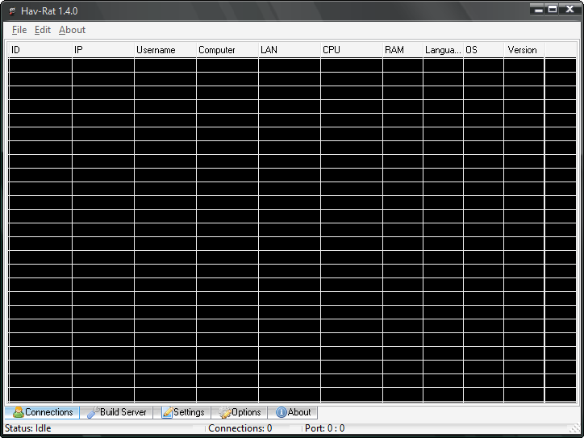Click the blue info icon on the About tab
This screenshot has height=438, width=584.
point(281,412)
